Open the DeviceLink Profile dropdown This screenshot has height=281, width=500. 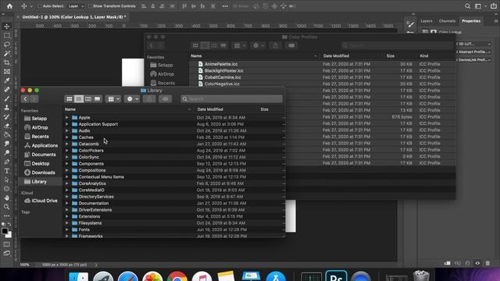pos(473,59)
